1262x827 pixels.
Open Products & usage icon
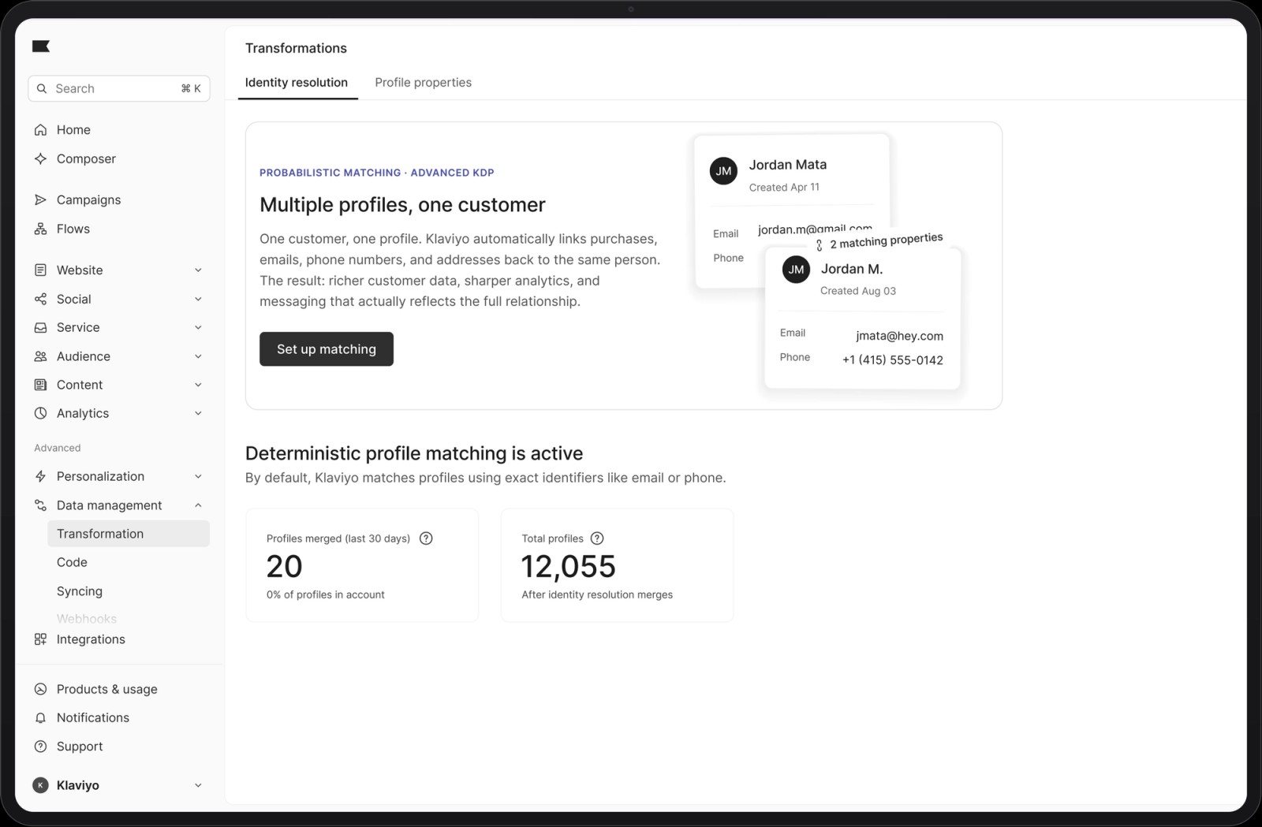pos(40,689)
